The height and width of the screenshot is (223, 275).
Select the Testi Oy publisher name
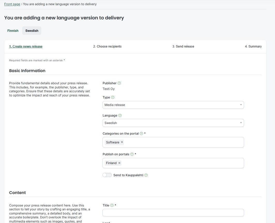click(108, 89)
